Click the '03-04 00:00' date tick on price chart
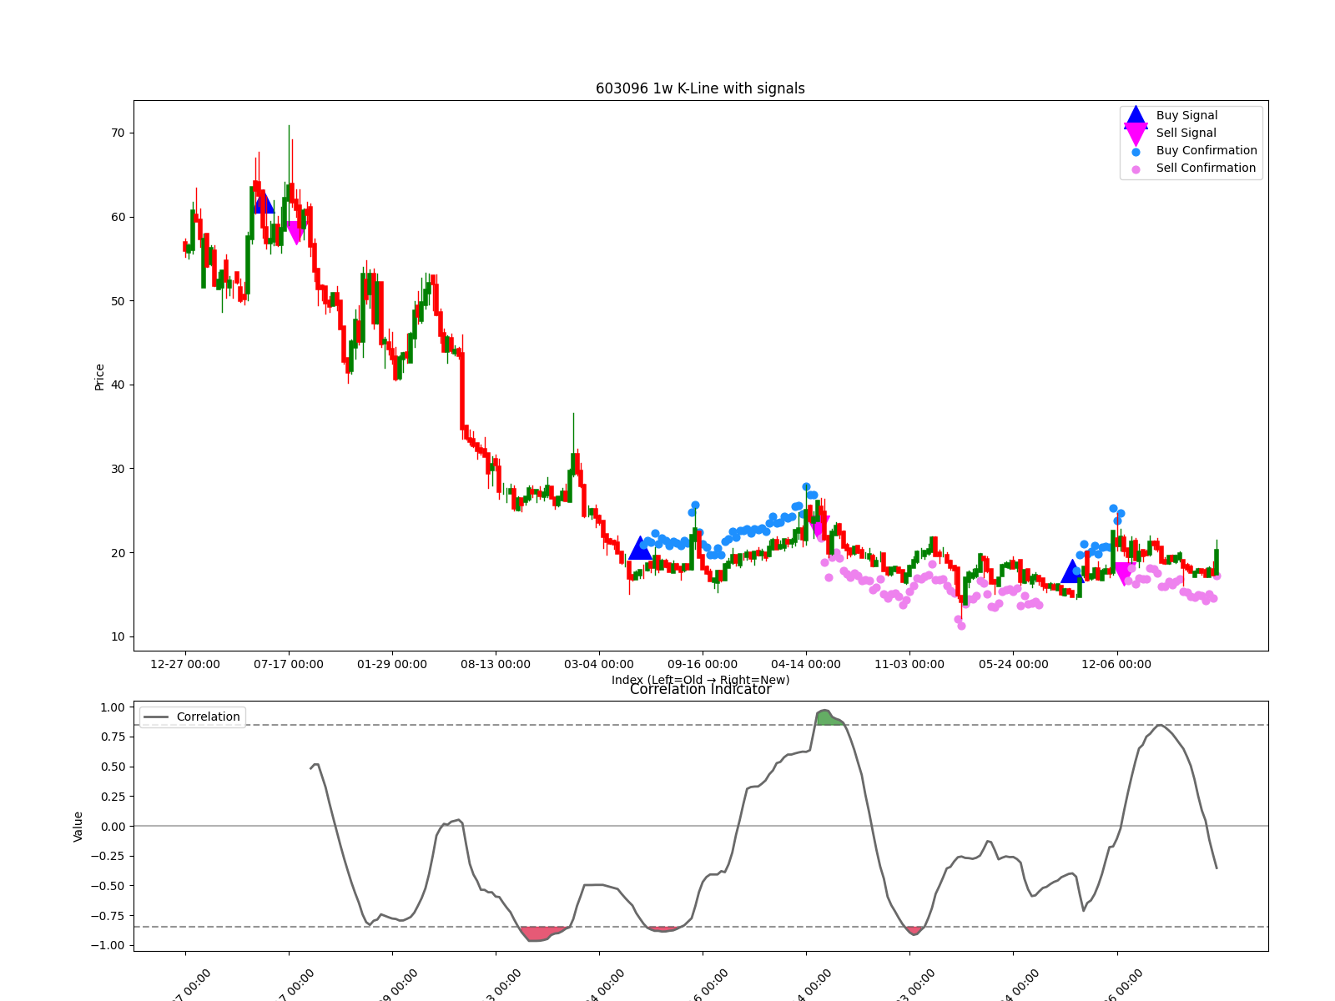Screen dimensions: 1335x1001 pos(599,665)
